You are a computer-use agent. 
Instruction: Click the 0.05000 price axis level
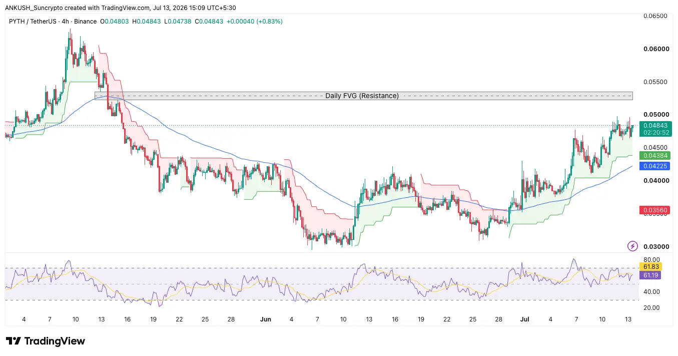click(655, 115)
